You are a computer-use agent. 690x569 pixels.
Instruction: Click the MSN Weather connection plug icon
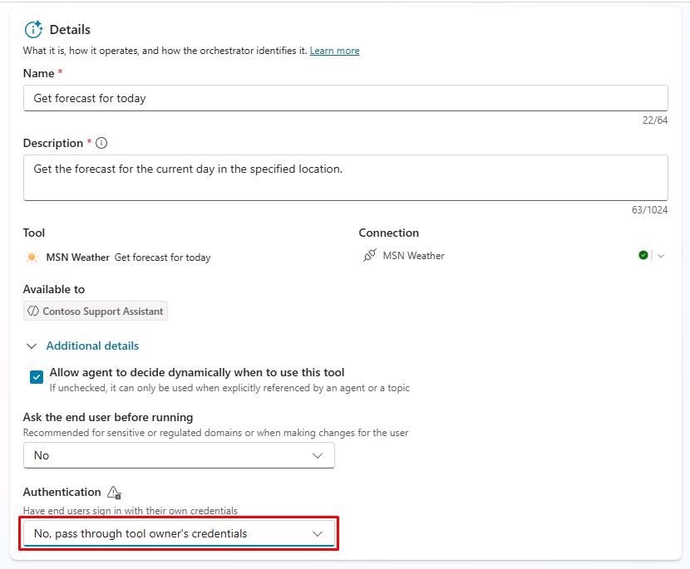pos(370,256)
